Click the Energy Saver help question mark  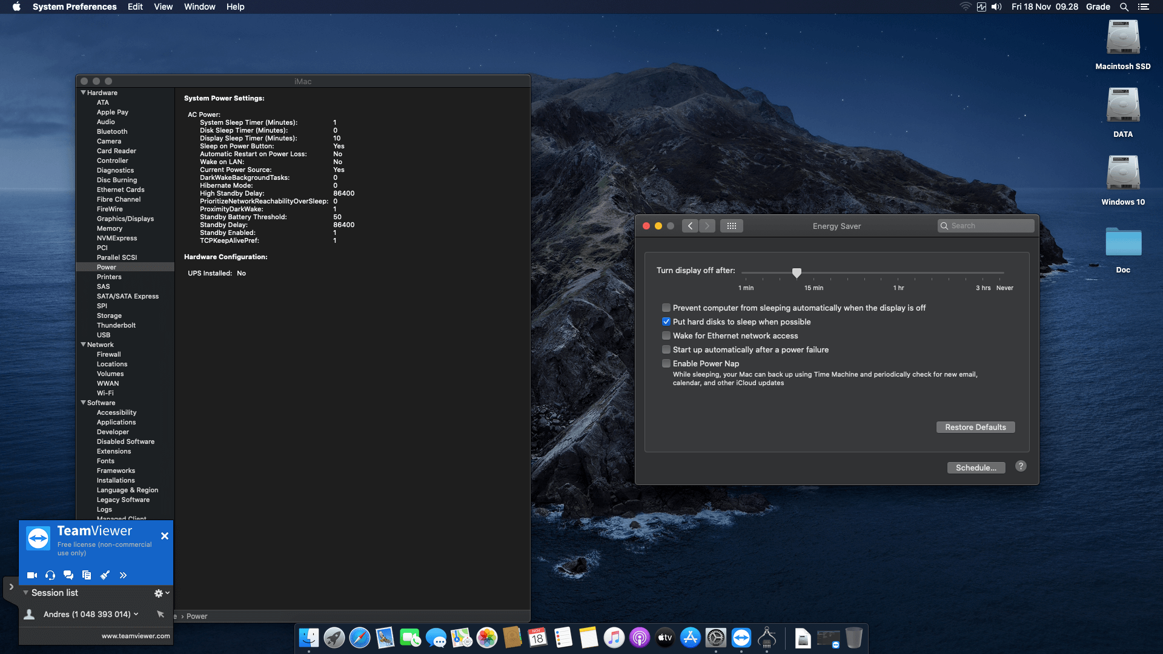pyautogui.click(x=1021, y=466)
